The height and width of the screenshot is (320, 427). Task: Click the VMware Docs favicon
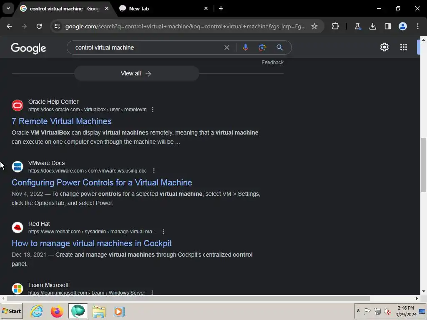point(18,167)
